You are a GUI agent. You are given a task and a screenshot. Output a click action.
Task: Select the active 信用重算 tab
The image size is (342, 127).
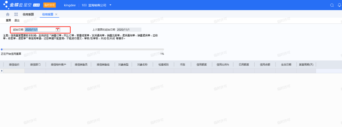coord(47,14)
